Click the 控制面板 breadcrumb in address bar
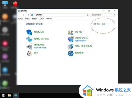132x98 pixels. (x=39, y=15)
